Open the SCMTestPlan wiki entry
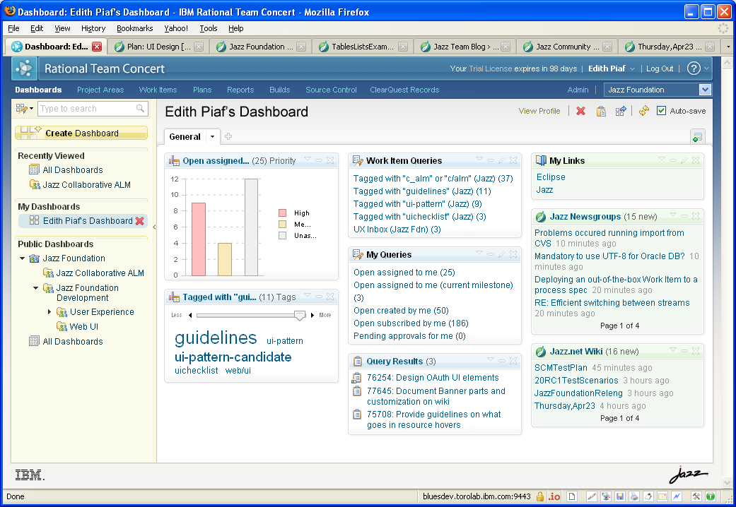The image size is (736, 507). coord(561,368)
